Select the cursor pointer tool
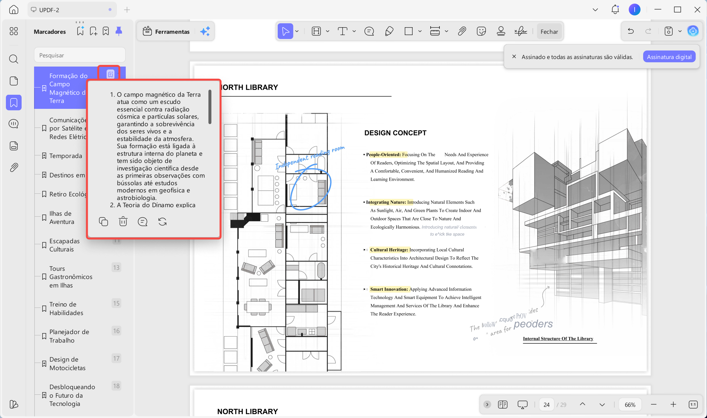 point(286,31)
